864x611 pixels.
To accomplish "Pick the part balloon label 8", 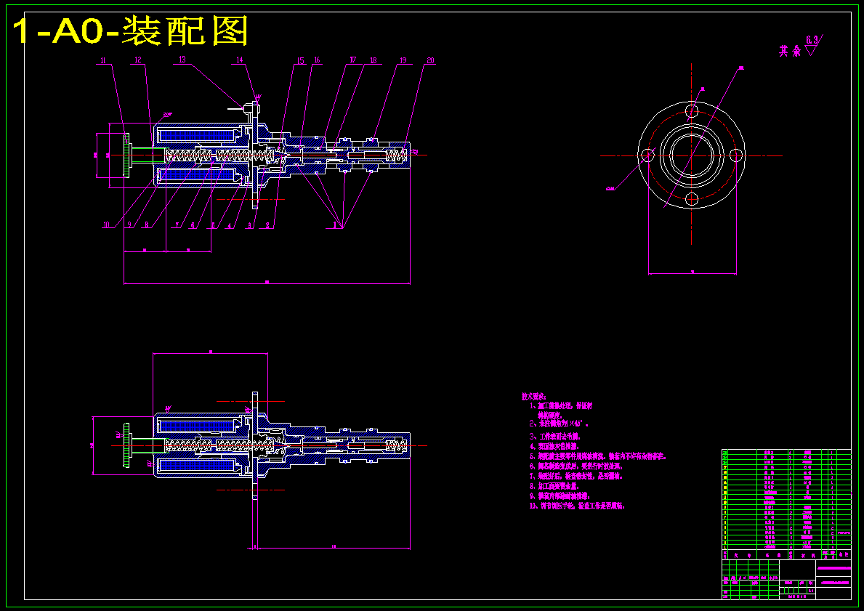I will point(147,224).
